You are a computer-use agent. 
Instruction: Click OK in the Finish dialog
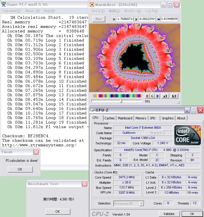[20, 169]
